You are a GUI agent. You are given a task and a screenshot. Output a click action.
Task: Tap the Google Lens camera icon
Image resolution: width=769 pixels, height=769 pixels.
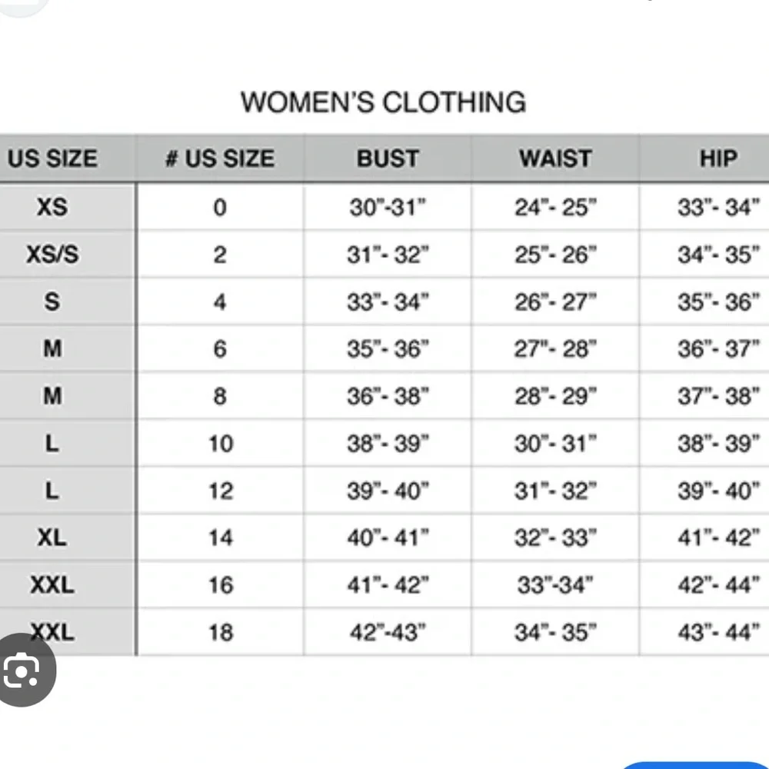click(x=23, y=671)
